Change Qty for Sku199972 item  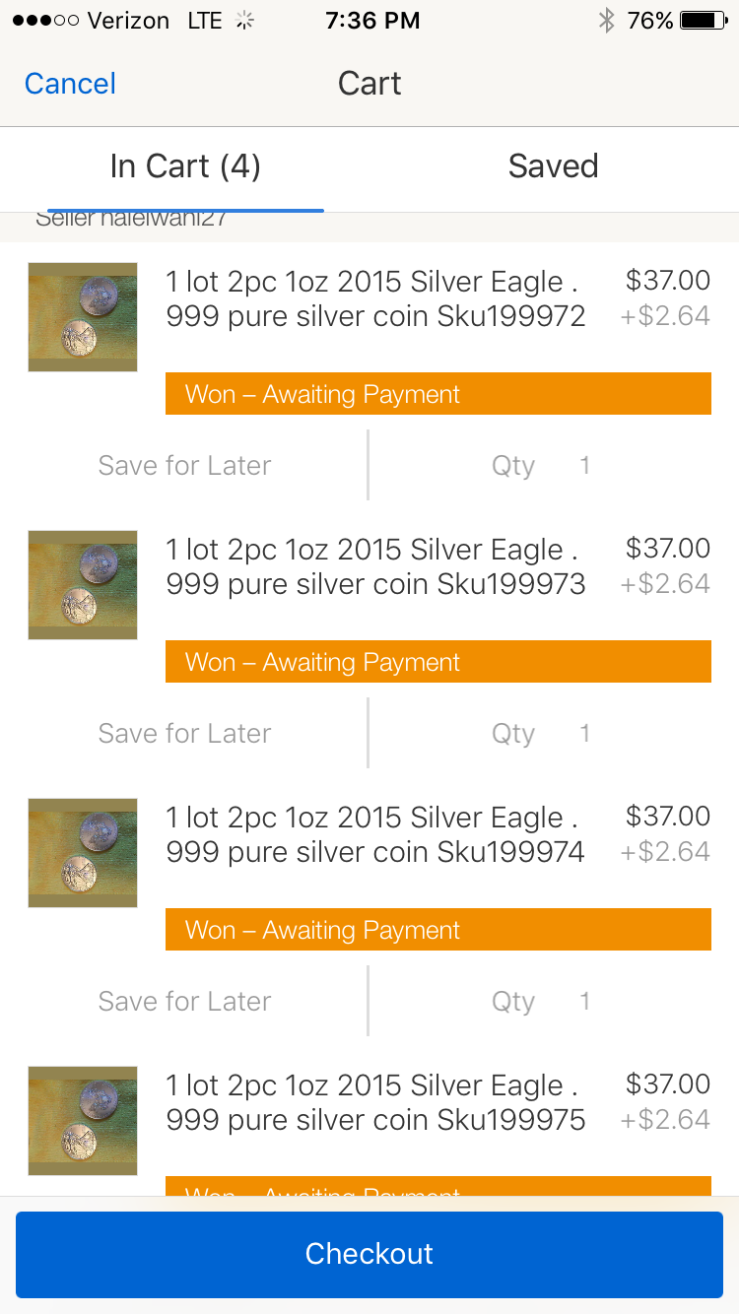[541, 466]
